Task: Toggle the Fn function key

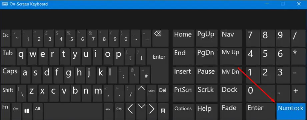Action: 6,111
